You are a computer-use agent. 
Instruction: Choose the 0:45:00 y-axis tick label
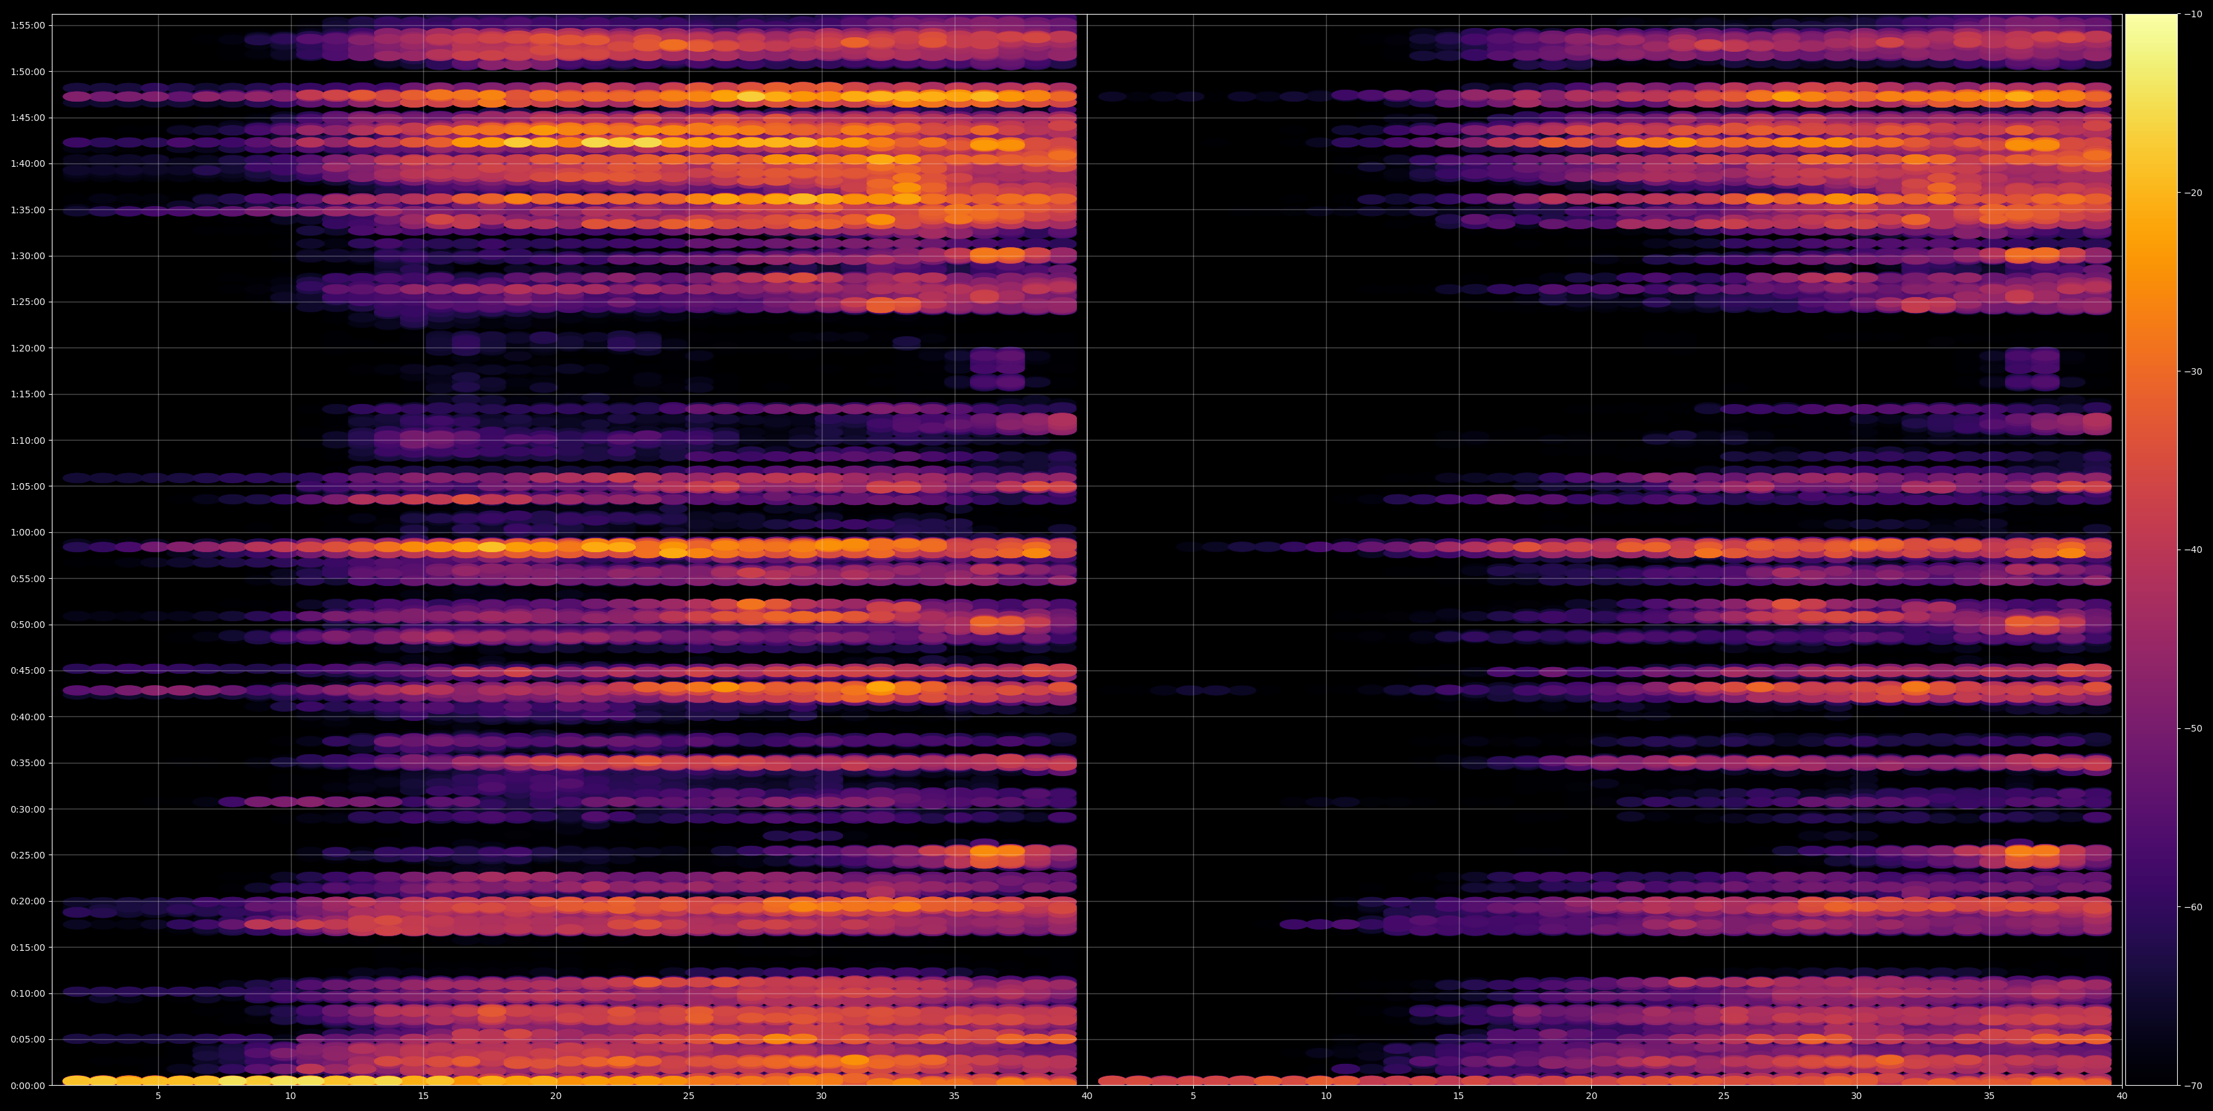coord(27,670)
